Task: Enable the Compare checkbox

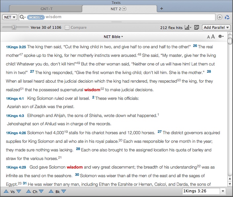Action: click(x=67, y=28)
